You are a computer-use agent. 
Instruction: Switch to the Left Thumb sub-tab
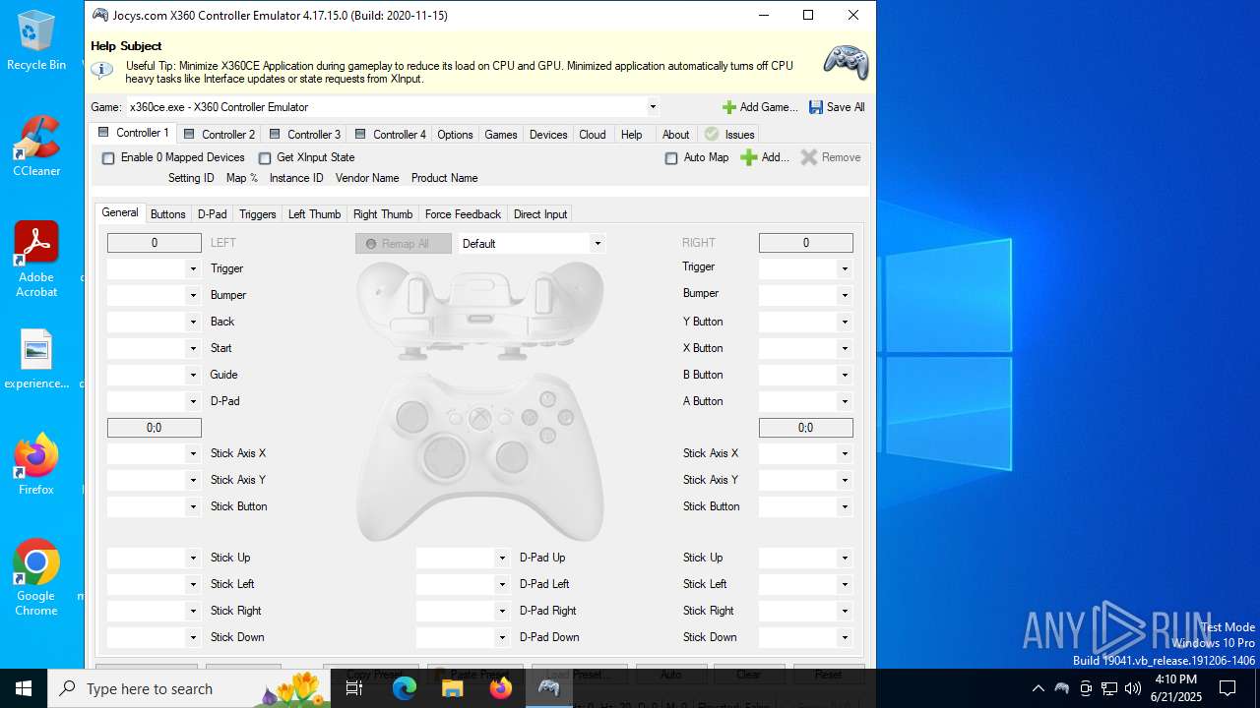(x=314, y=214)
